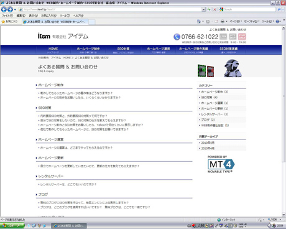286x229 pixels.
Task: Click the green Refresh page icon
Action: 209,9
